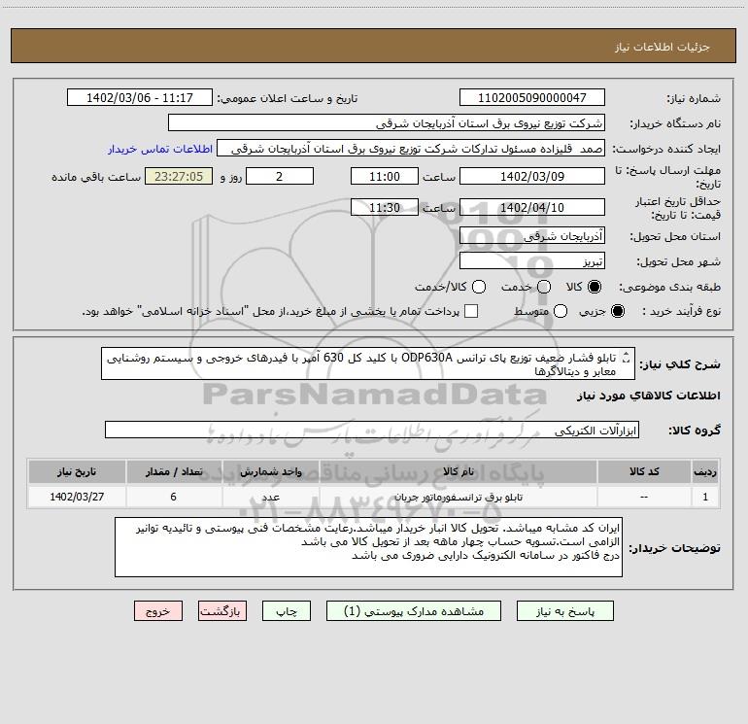The width and height of the screenshot is (748, 724).
Task: Click the general description text area
Action: click(368, 363)
